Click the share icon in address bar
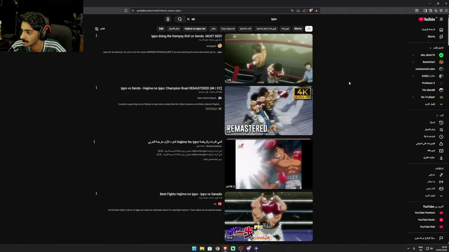The width and height of the screenshot is (449, 252). pyautogui.click(x=304, y=10)
